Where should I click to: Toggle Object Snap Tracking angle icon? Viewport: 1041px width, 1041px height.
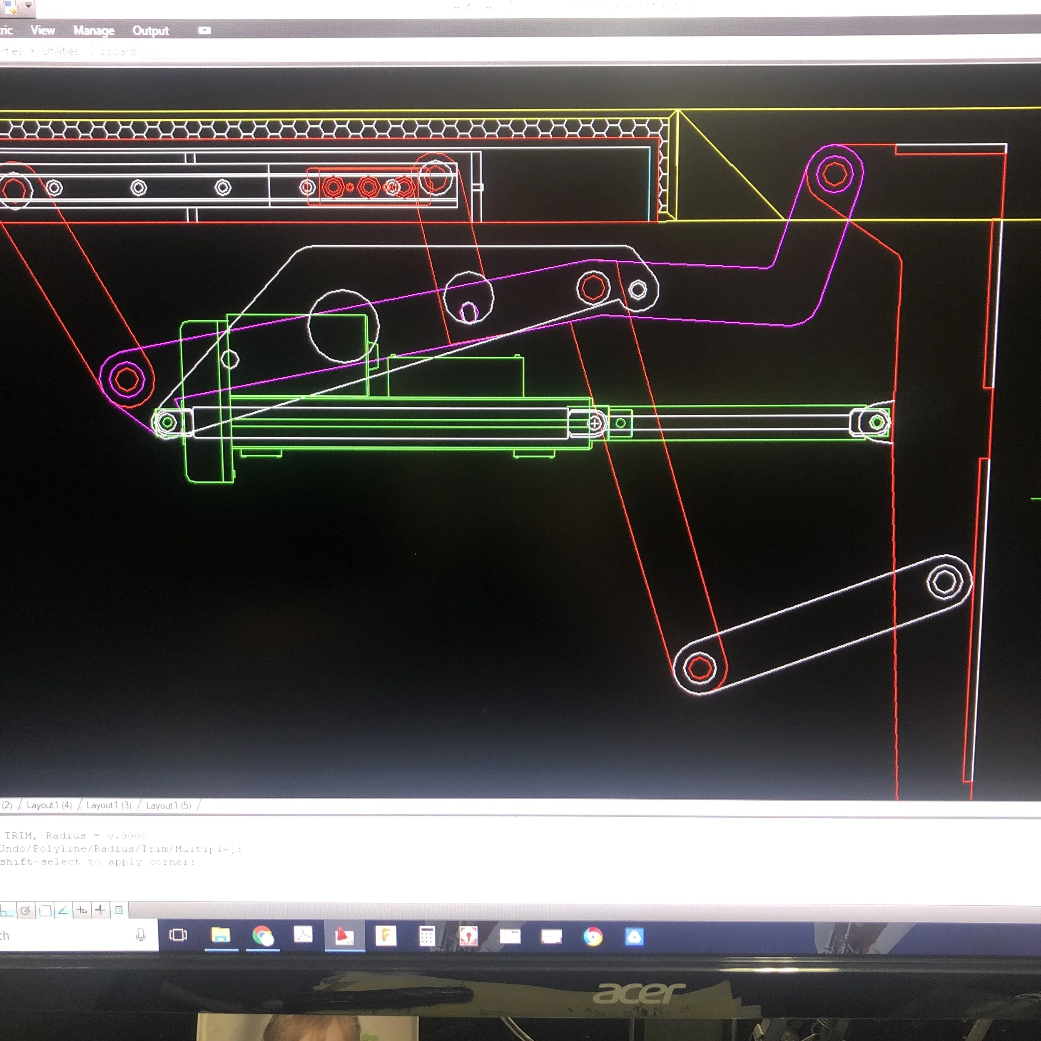pyautogui.click(x=63, y=910)
